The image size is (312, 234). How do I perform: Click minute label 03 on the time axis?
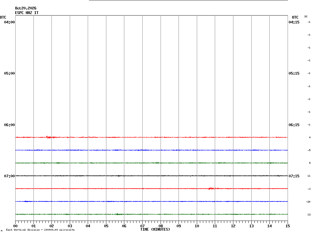point(70,226)
